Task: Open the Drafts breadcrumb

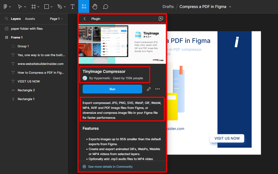Action: [168, 6]
